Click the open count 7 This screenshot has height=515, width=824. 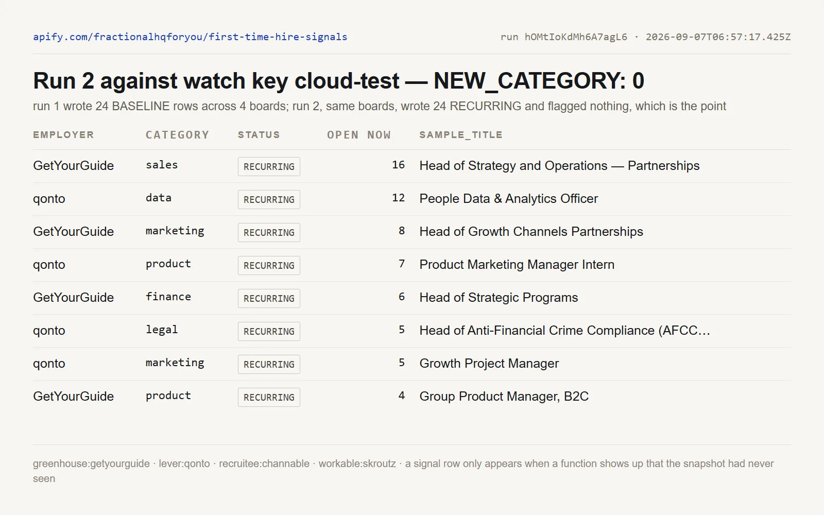pos(402,264)
